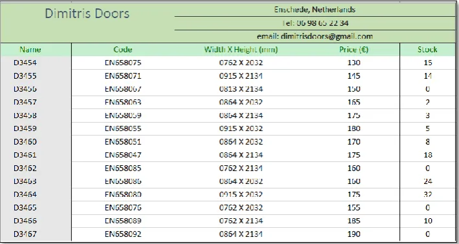459x244 pixels.
Task: Click code cell EN658071
Action: [123, 76]
